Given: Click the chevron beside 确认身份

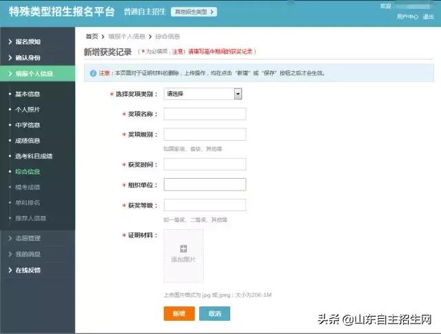Looking at the screenshot, I should pyautogui.click(x=10, y=58).
